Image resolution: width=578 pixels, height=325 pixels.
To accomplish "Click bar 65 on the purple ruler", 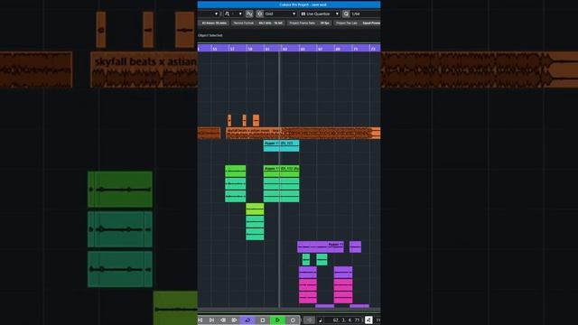I will [x=303, y=48].
